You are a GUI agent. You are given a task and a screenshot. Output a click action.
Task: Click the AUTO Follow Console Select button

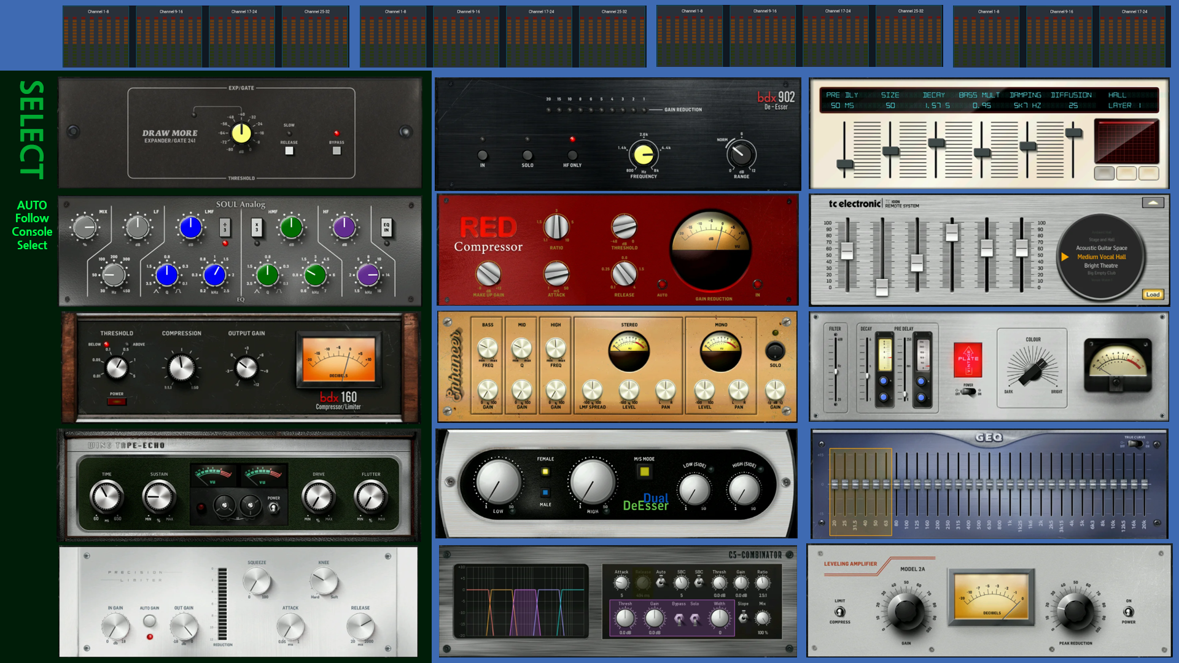[32, 225]
